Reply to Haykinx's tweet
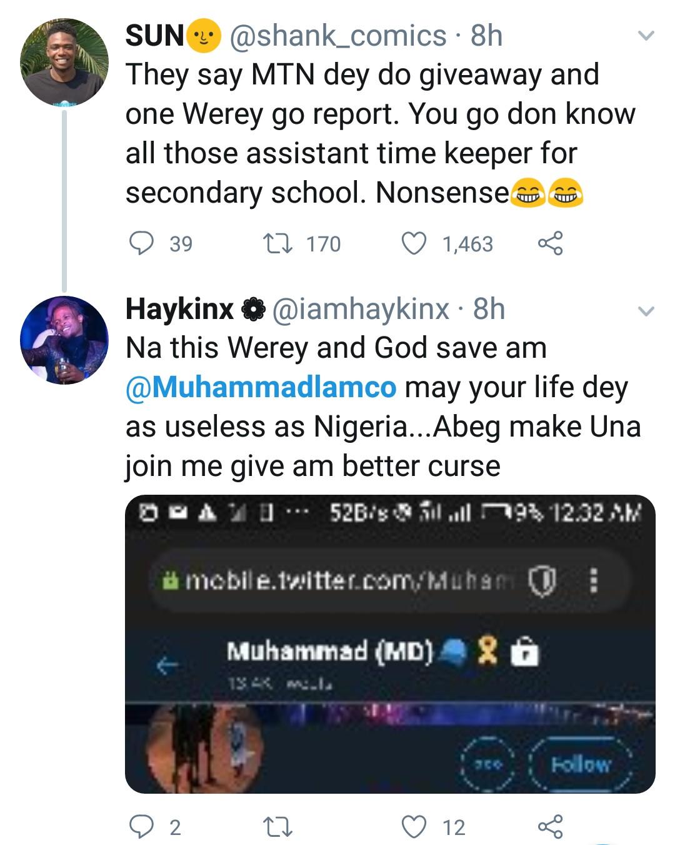The width and height of the screenshot is (675, 845). pos(141,827)
